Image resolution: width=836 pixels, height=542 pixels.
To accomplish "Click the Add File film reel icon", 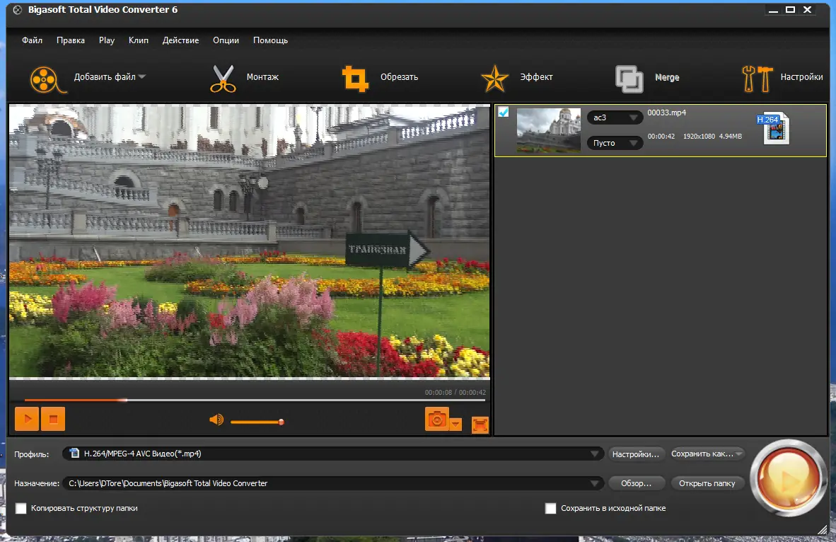I will pyautogui.click(x=44, y=77).
